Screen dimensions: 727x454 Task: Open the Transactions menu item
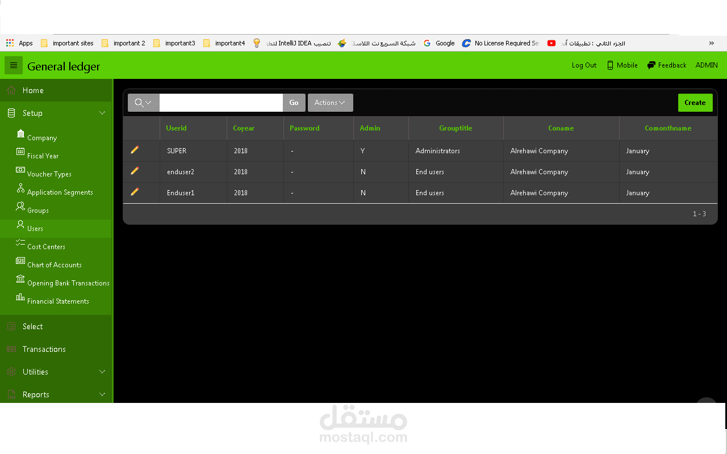44,349
